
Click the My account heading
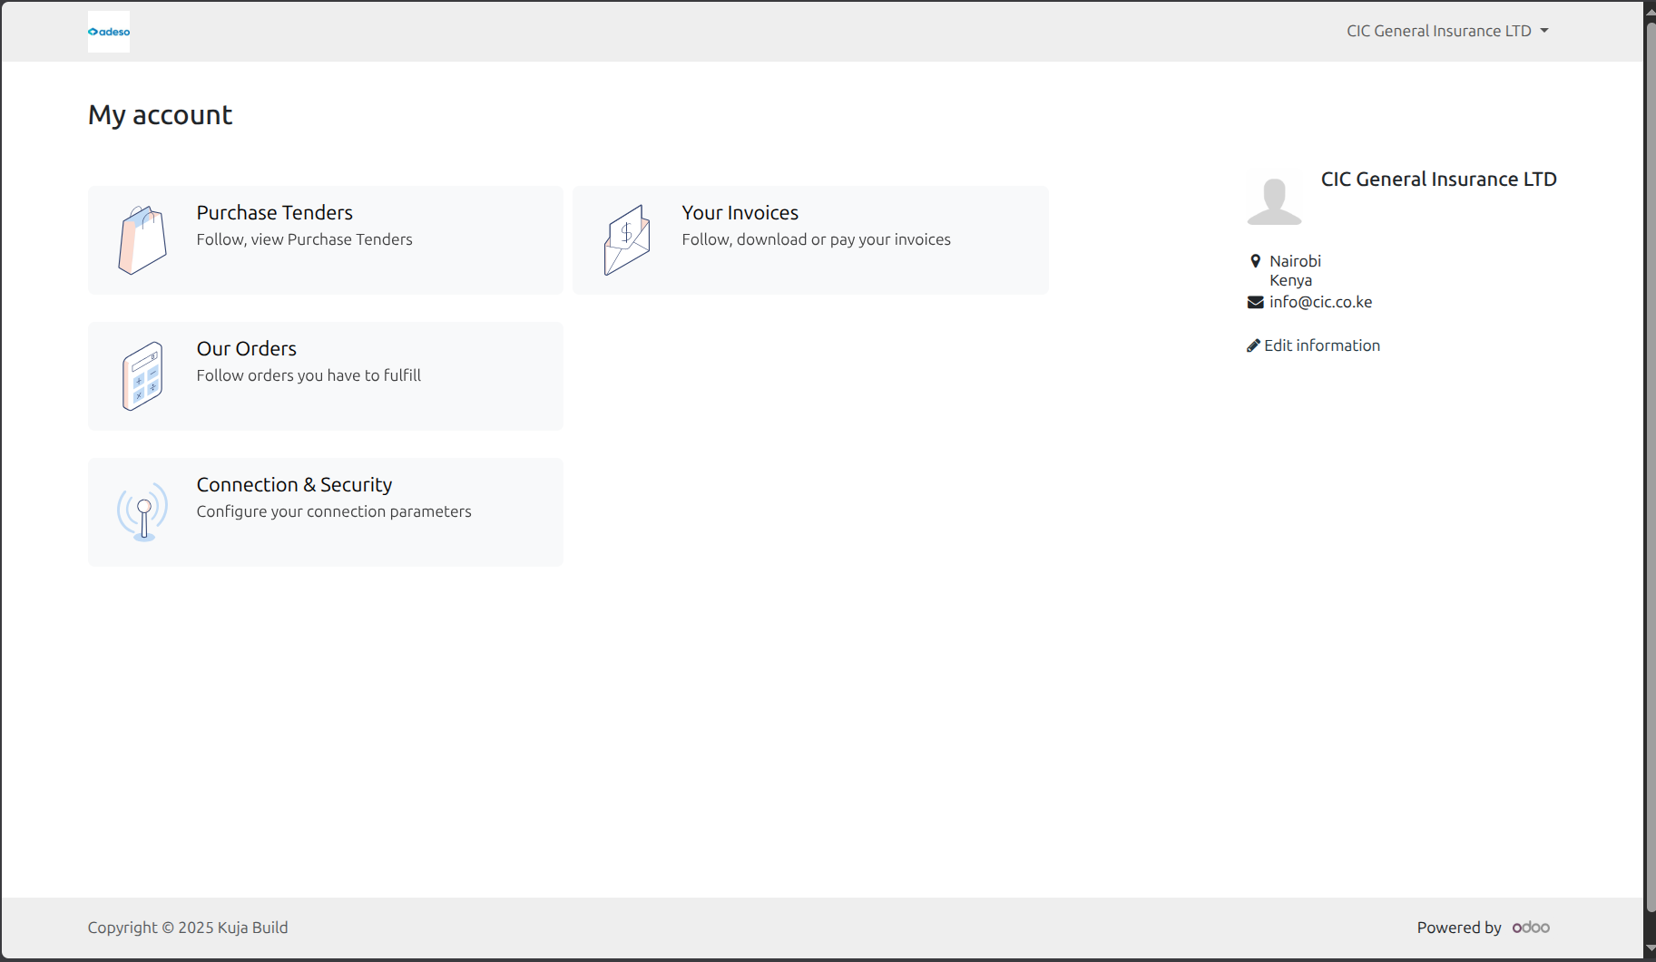(160, 115)
